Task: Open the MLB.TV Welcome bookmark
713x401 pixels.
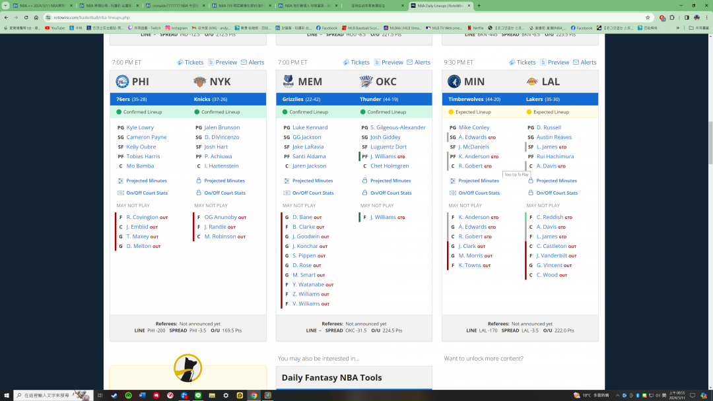Action: click(444, 28)
